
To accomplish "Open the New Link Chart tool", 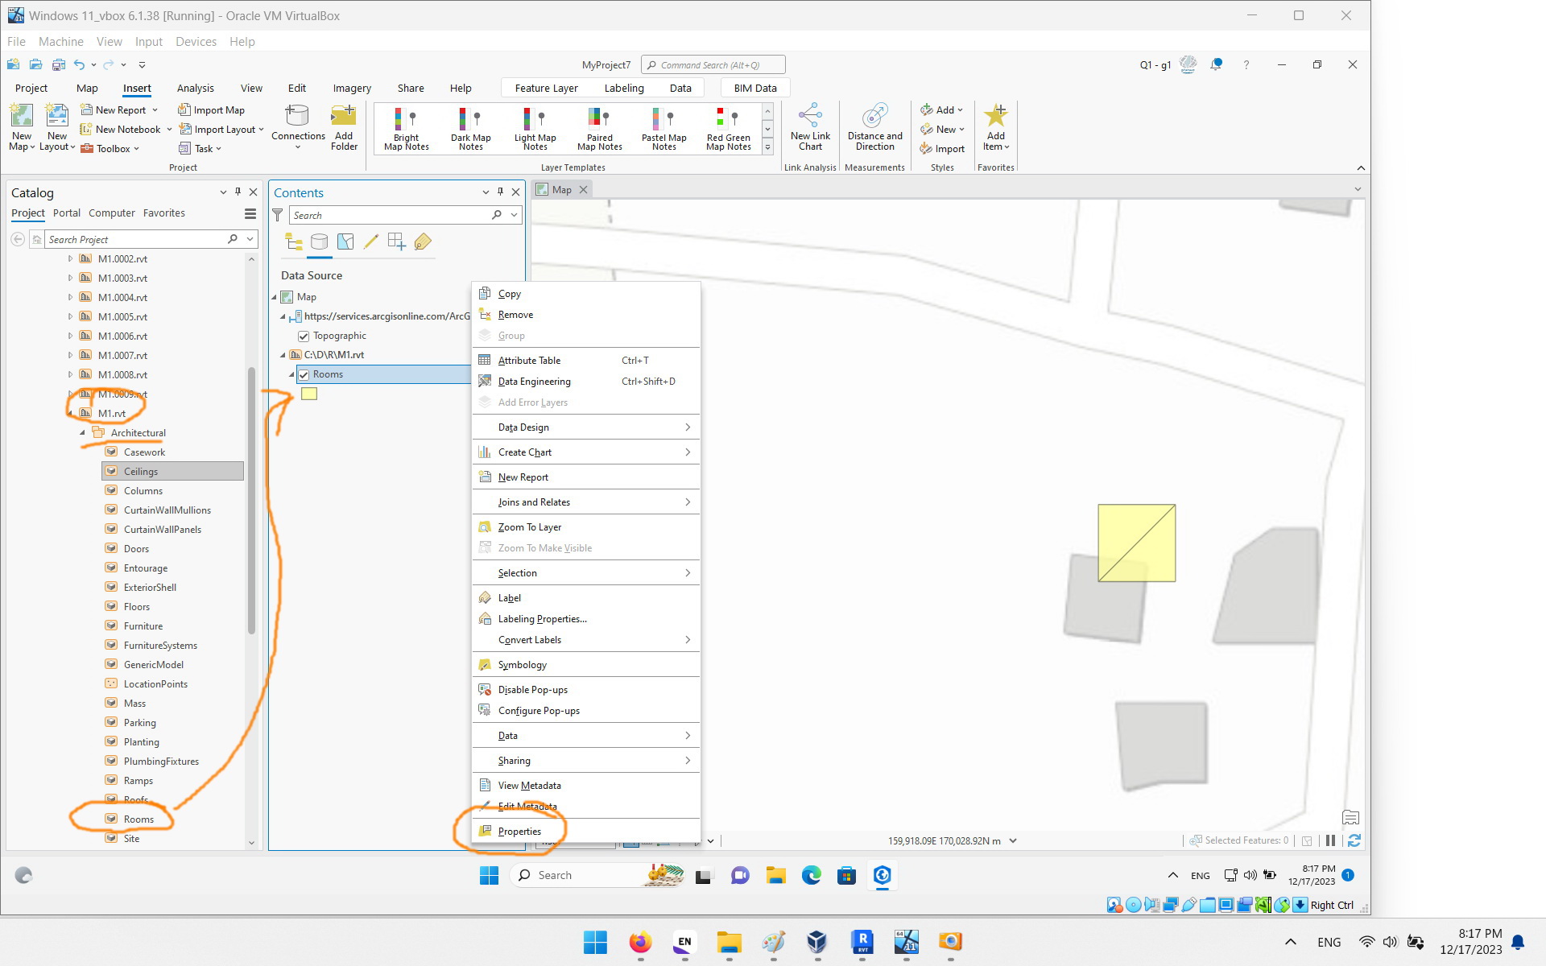I will 810,127.
